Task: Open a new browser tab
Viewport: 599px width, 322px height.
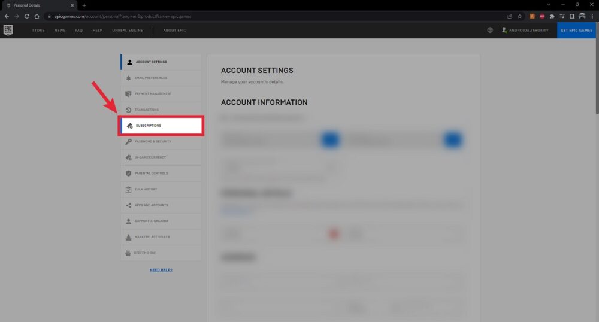Action: [x=84, y=5]
